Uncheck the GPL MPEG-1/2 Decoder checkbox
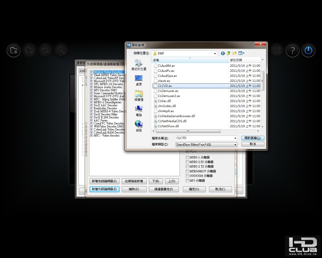Viewport: 322px width, 258px height. pyautogui.click(x=92, y=84)
